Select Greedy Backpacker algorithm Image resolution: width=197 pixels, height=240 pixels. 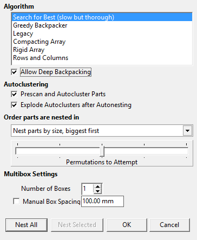pos(102,25)
